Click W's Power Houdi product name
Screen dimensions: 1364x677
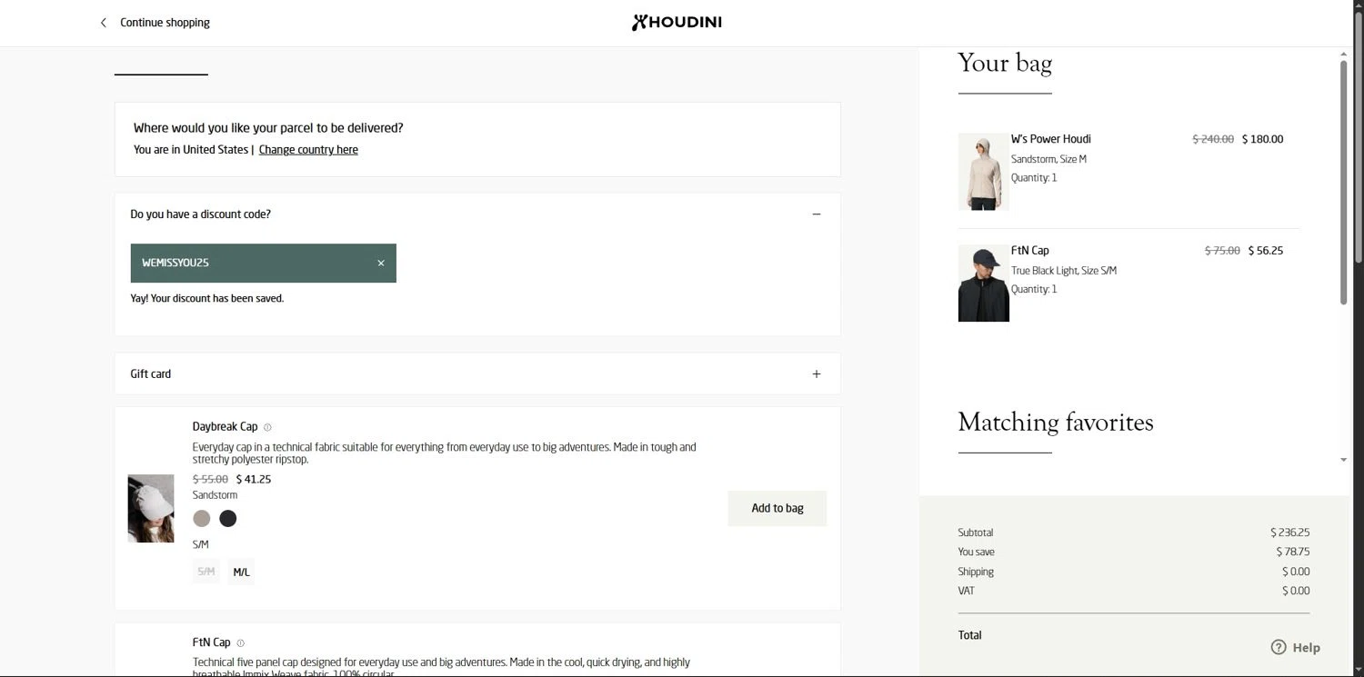tap(1051, 139)
